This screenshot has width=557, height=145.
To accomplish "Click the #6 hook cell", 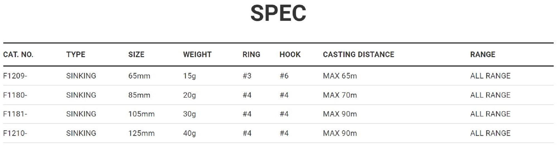I will coord(284,76).
